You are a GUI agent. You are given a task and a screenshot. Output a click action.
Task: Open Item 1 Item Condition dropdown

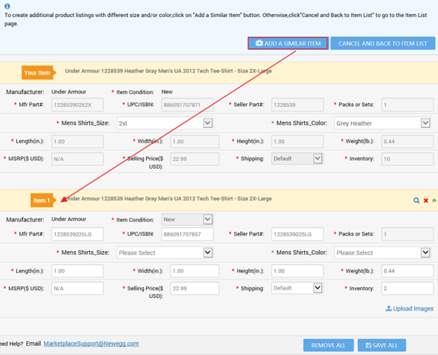tap(187, 219)
